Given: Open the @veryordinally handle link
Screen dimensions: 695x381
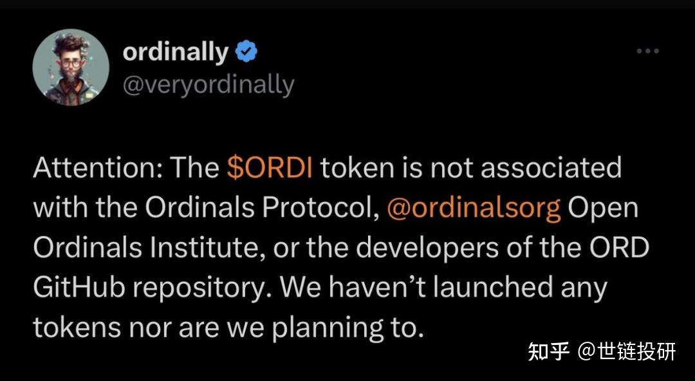Looking at the screenshot, I should [x=208, y=84].
